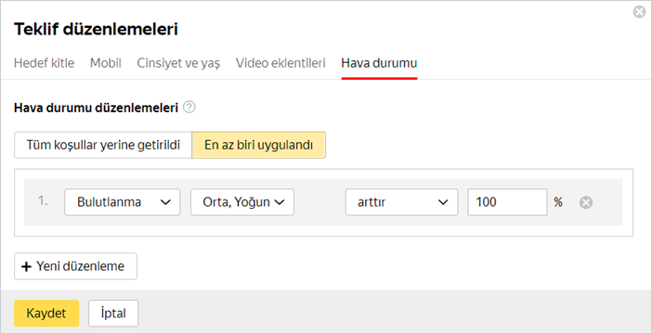
Task: Open the help tooltip for Hava durumu düzenlemeleri
Action: [x=189, y=108]
